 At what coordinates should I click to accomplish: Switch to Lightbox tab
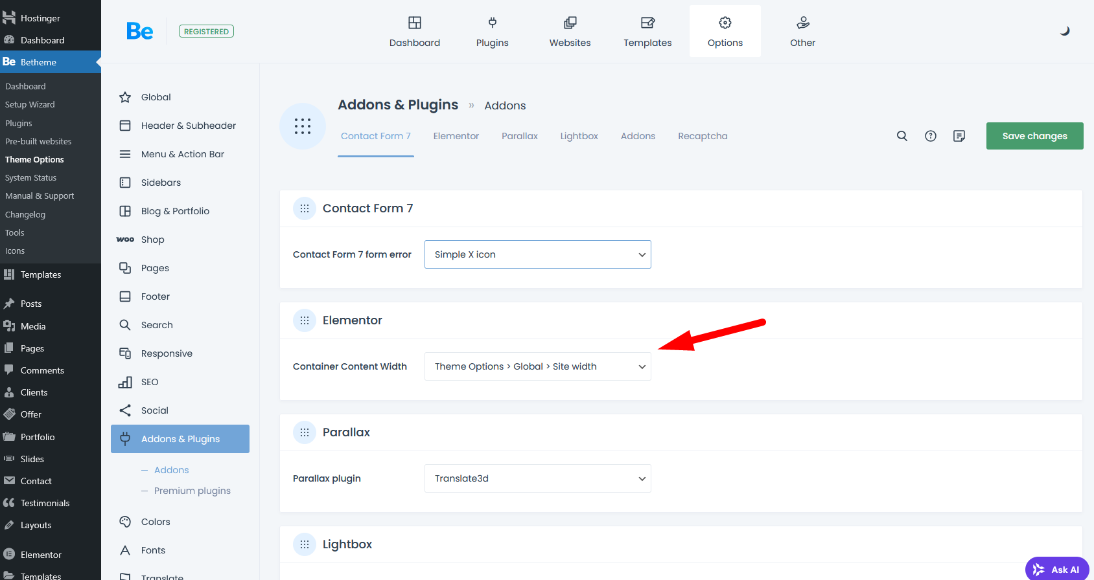point(579,136)
